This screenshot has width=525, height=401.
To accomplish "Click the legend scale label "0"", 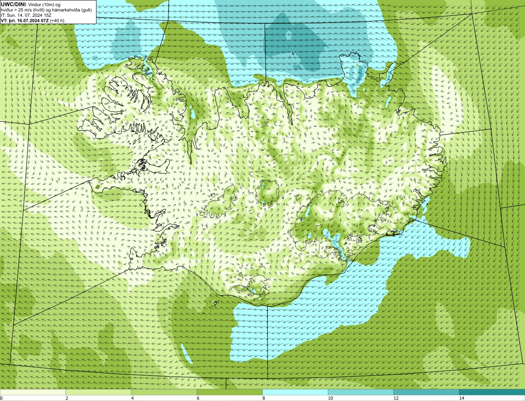I will (1, 398).
